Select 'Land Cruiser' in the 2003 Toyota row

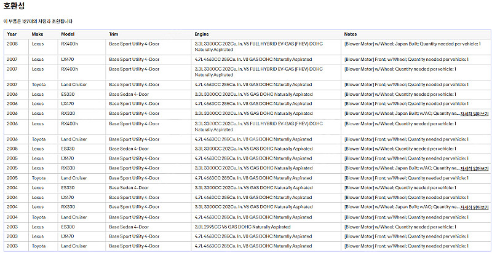point(74,246)
